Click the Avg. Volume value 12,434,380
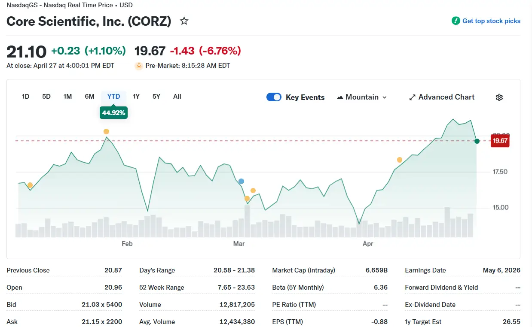The width and height of the screenshot is (532, 327). [237, 322]
